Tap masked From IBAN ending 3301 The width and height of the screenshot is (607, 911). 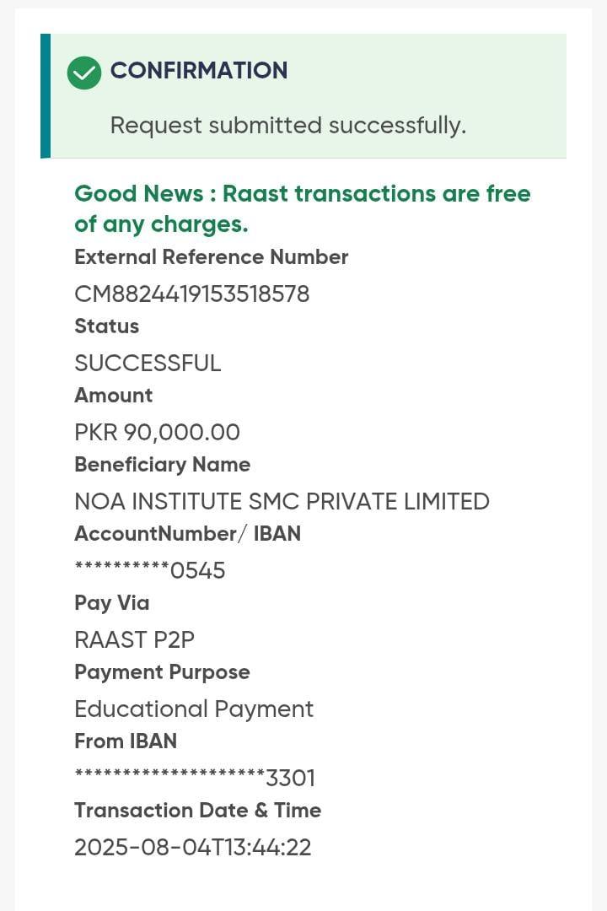coord(195,777)
